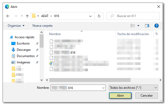The width and height of the screenshot is (166, 105).
Task: Open recent locations dropdown arrow
Action: (22, 16)
